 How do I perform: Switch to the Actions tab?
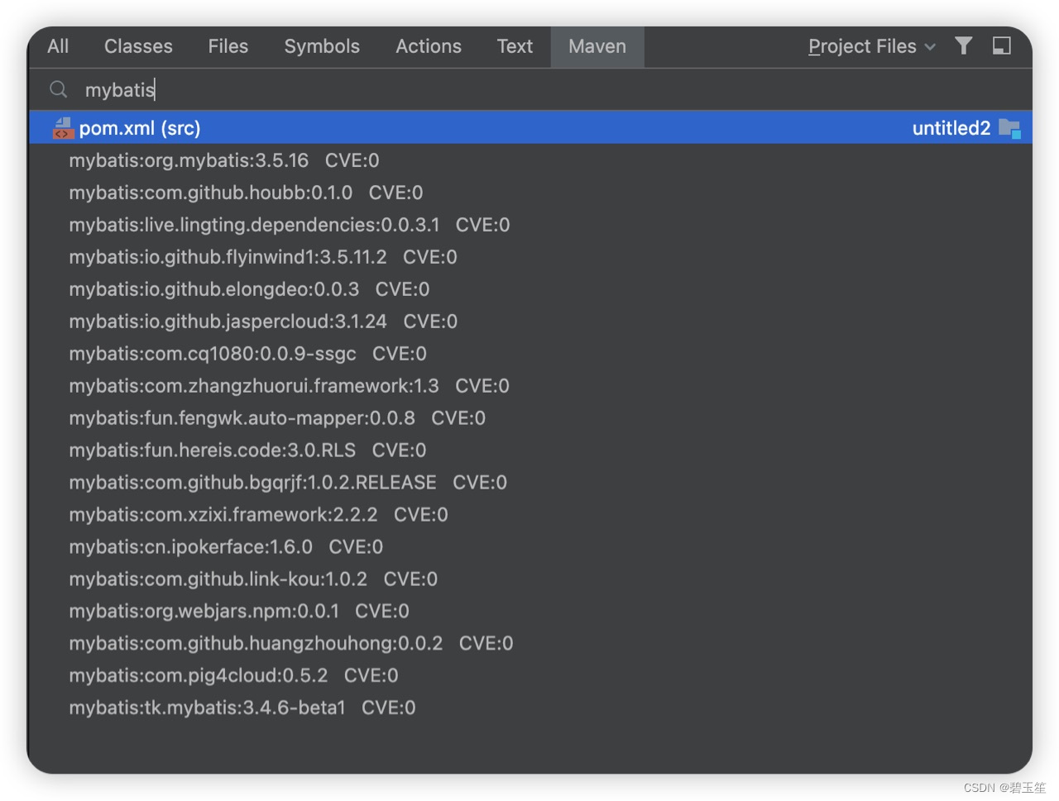429,46
